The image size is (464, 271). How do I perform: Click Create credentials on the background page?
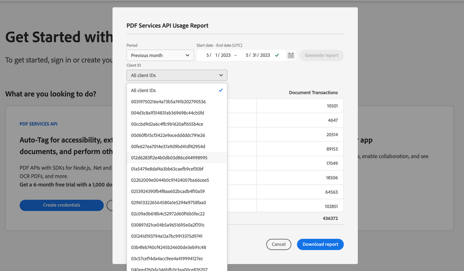pyautogui.click(x=62, y=205)
